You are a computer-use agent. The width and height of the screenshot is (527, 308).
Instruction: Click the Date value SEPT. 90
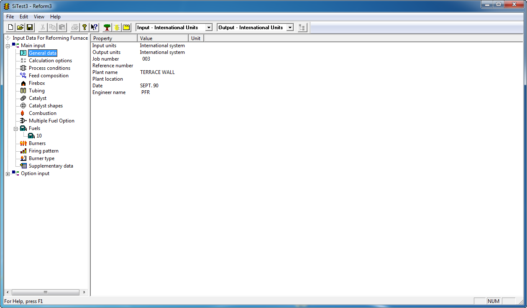point(149,86)
